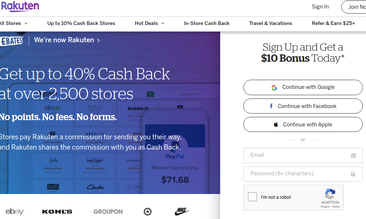Click Continue with Google button

coord(303,87)
